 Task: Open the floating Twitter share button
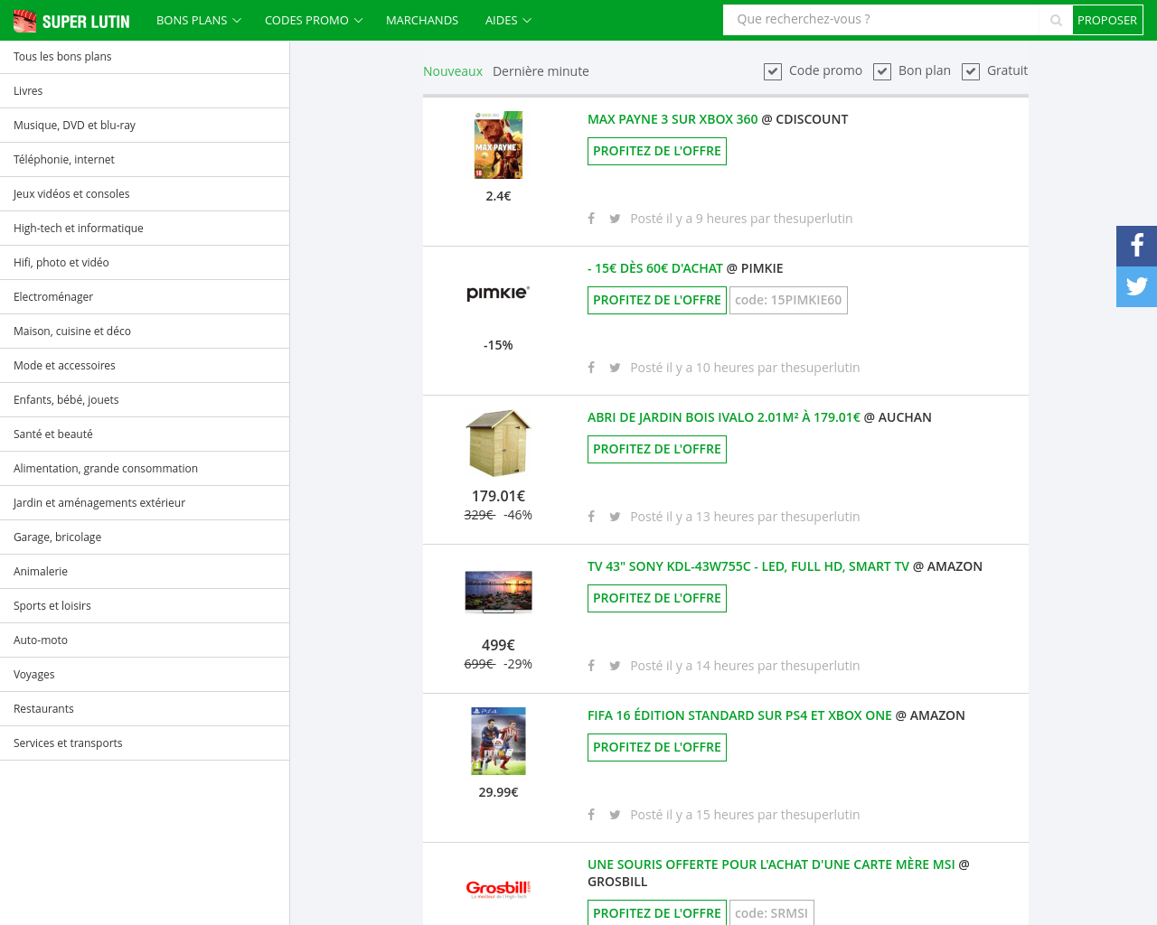point(1137,287)
